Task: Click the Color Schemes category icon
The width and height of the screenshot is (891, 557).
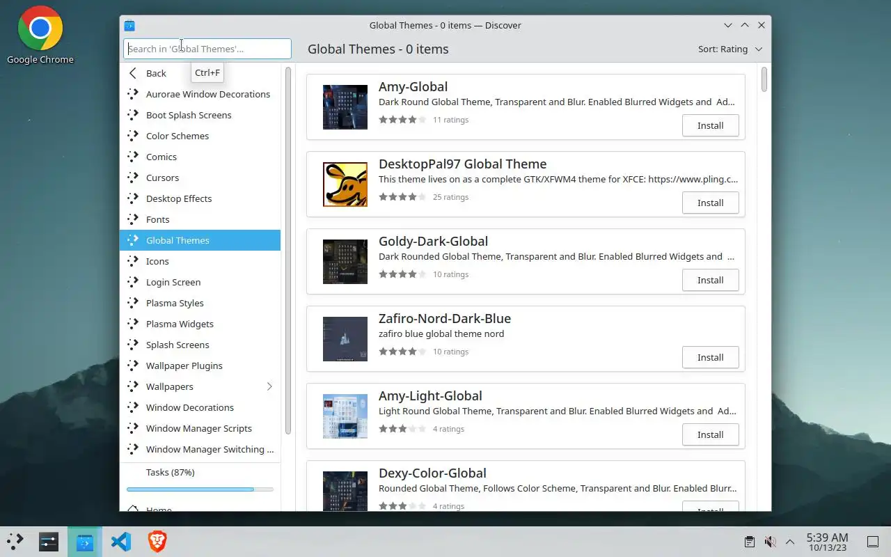Action: (x=133, y=136)
